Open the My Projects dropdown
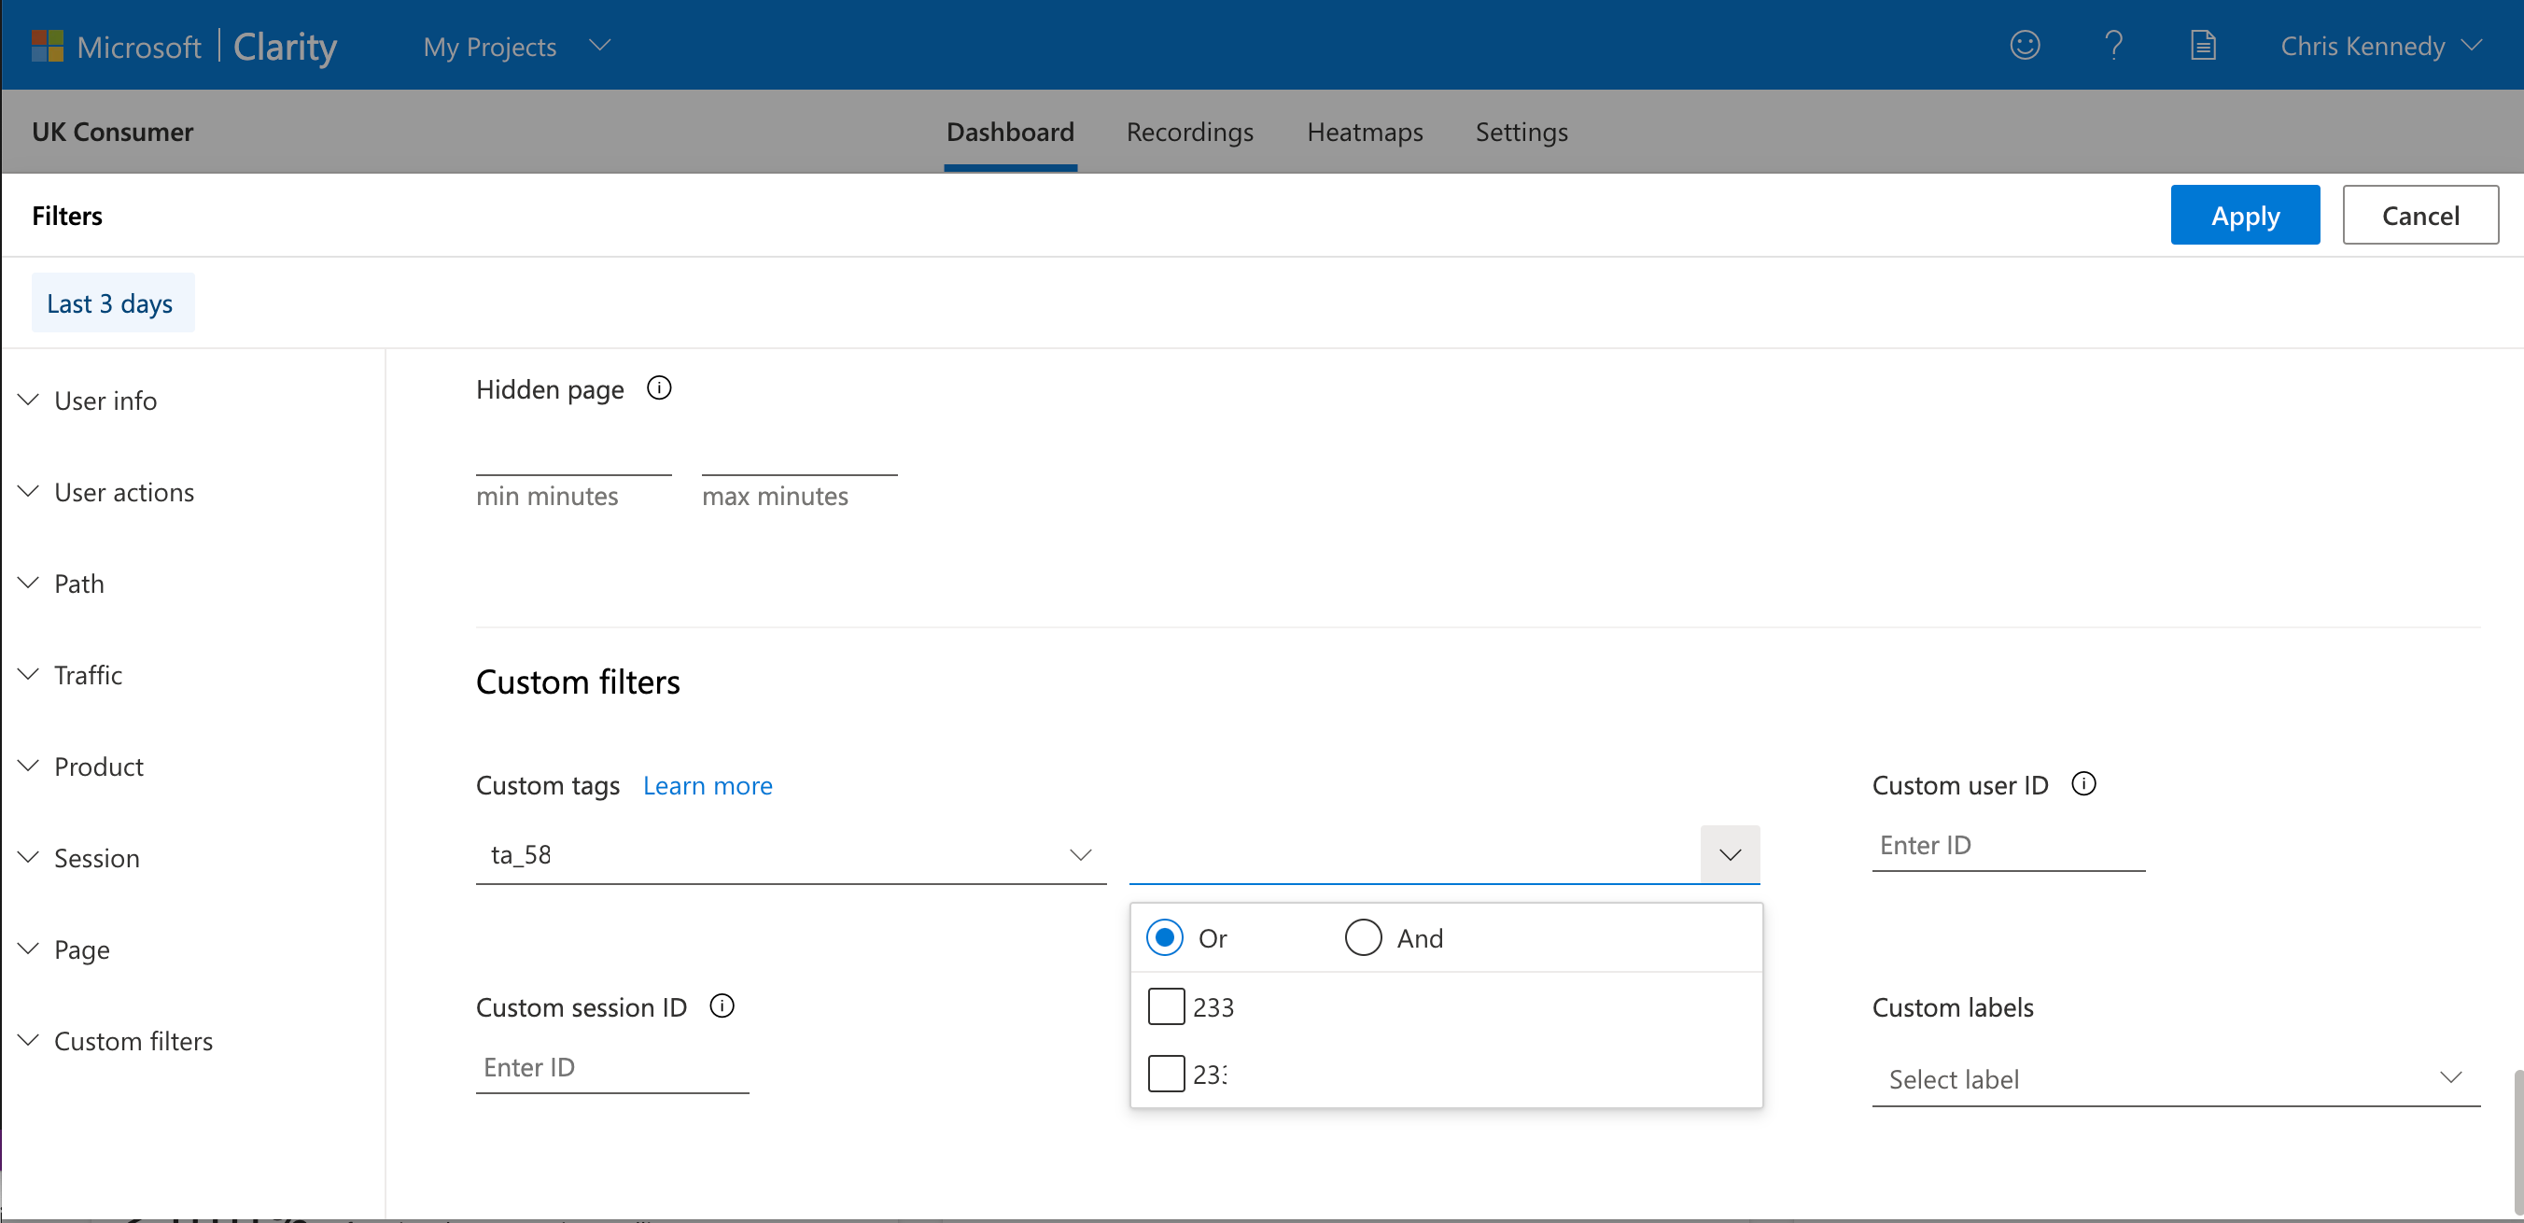Viewport: 2524px width, 1223px height. pos(516,46)
